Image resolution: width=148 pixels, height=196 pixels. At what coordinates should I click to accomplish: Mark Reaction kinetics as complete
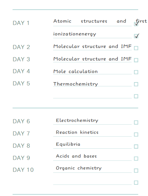pyautogui.click(x=136, y=135)
